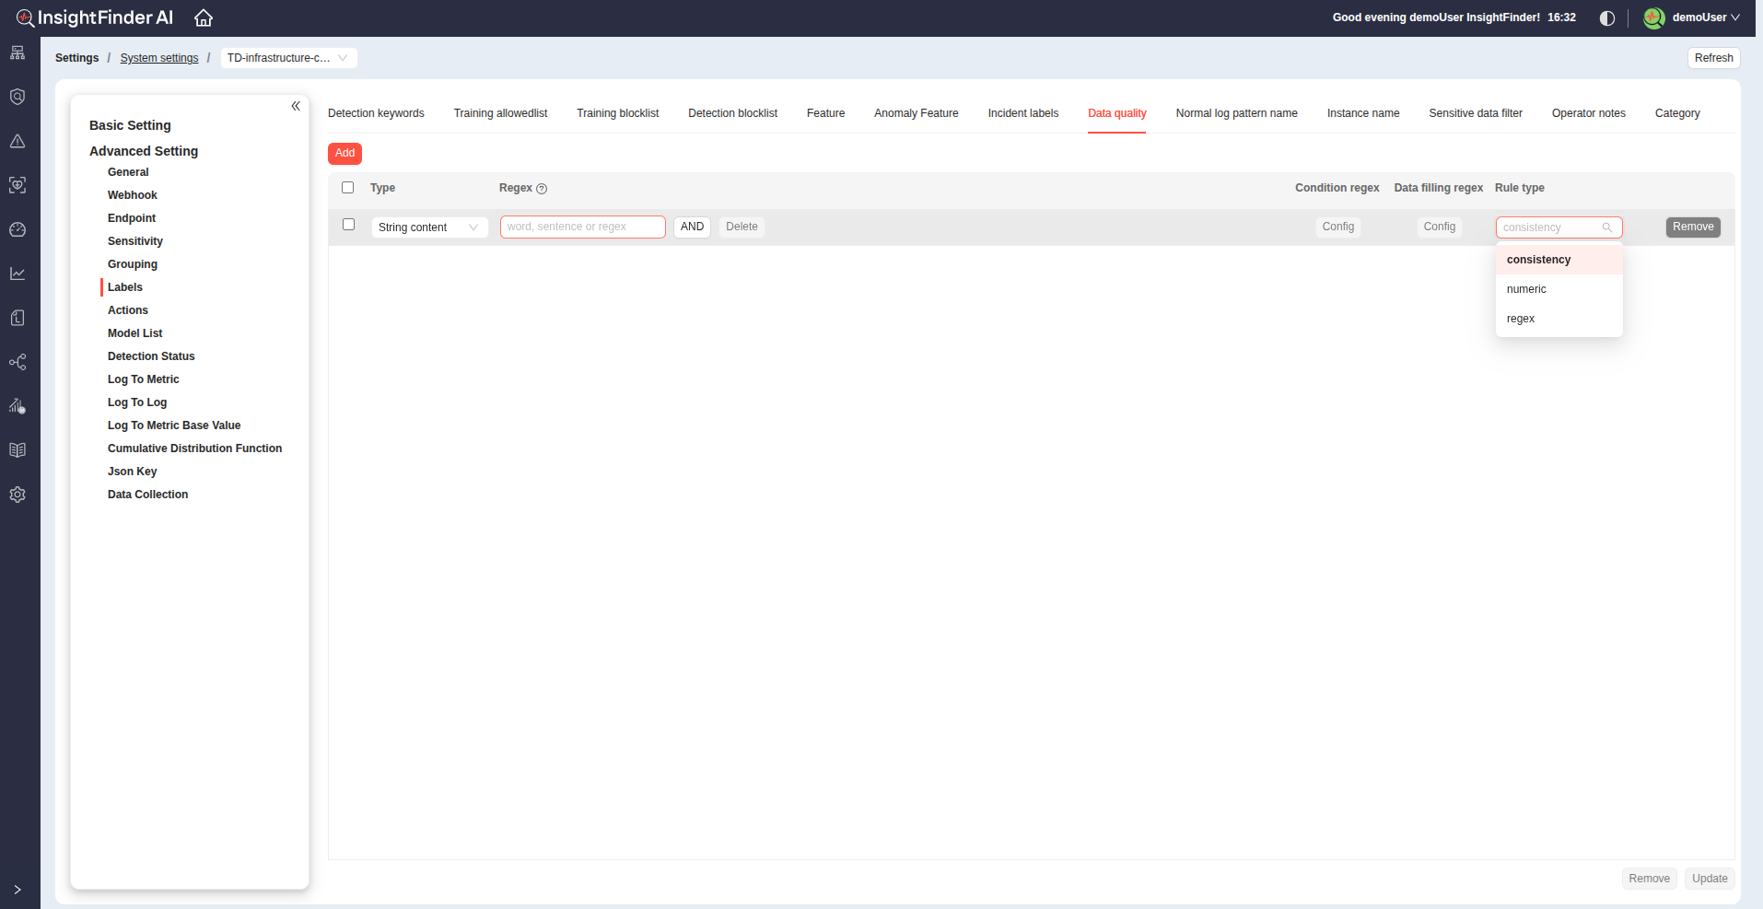Toggle the dark/light theme icon
This screenshot has height=909, width=1763.
(1607, 18)
